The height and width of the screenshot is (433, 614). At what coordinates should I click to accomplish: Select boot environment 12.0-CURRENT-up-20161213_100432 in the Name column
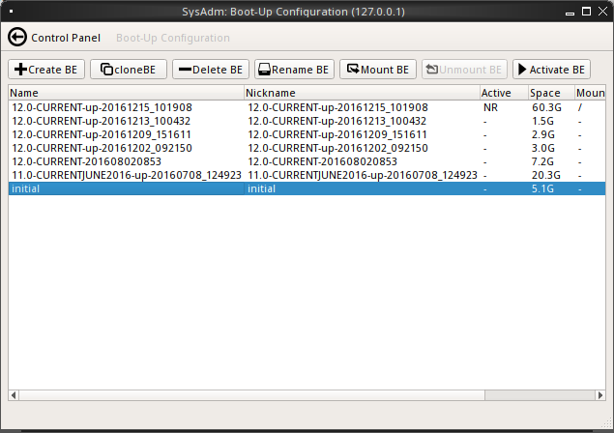point(101,121)
